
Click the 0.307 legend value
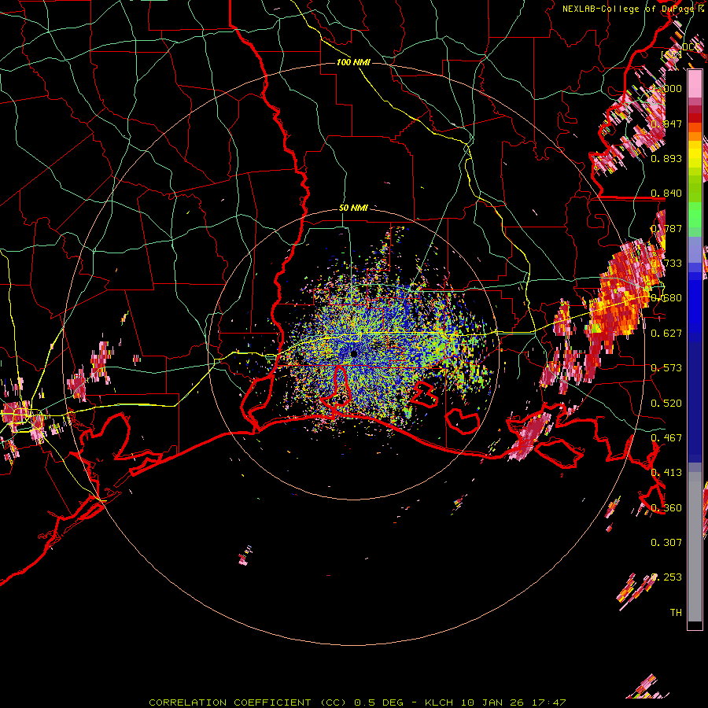tap(666, 542)
